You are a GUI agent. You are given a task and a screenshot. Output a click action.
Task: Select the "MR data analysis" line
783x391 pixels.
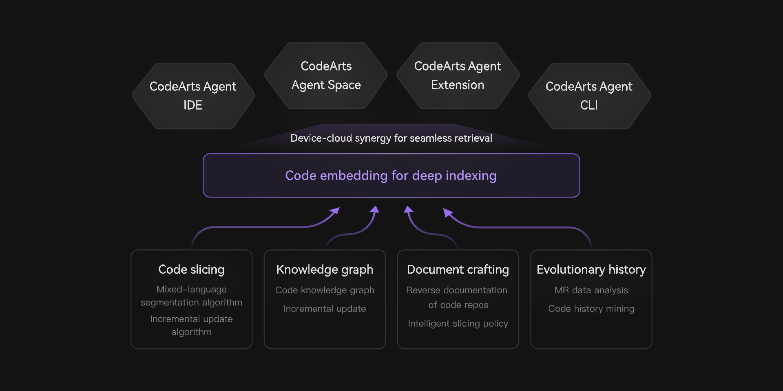591,290
